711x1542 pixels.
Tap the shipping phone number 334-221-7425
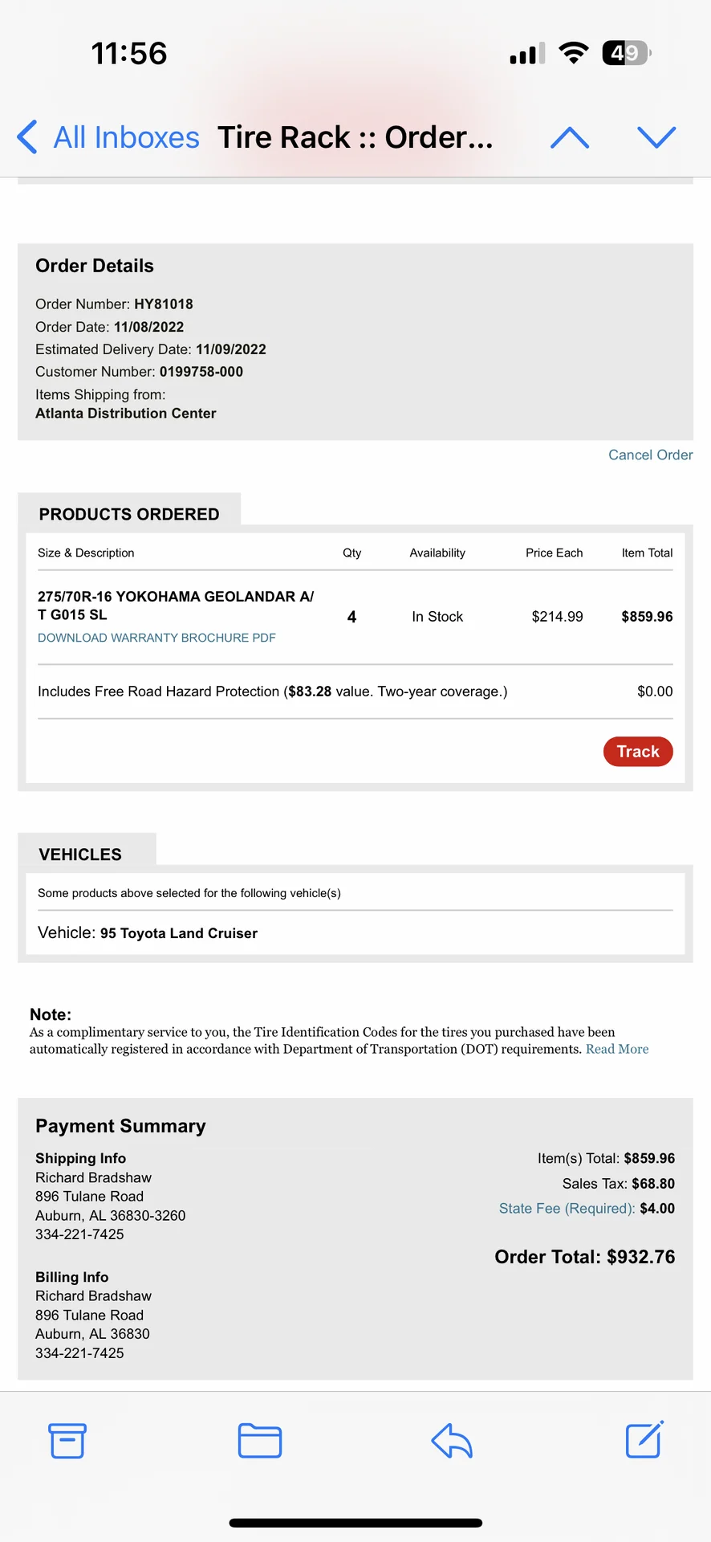79,1234
